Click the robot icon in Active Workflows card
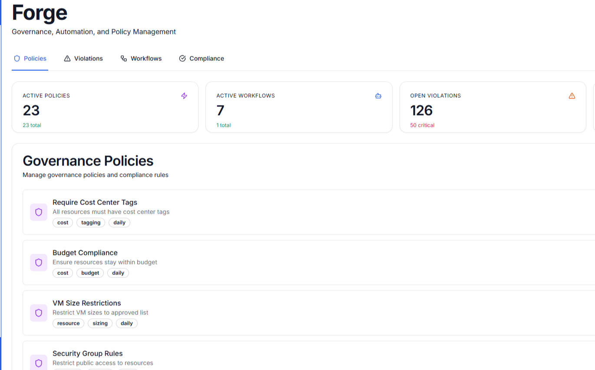The image size is (595, 370). 378,96
